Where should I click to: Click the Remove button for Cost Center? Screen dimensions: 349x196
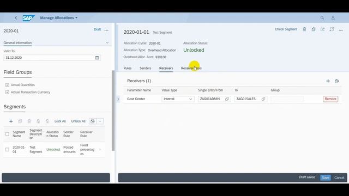(330, 99)
